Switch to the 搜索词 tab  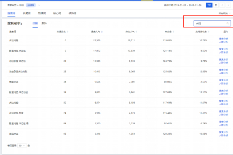11,13
